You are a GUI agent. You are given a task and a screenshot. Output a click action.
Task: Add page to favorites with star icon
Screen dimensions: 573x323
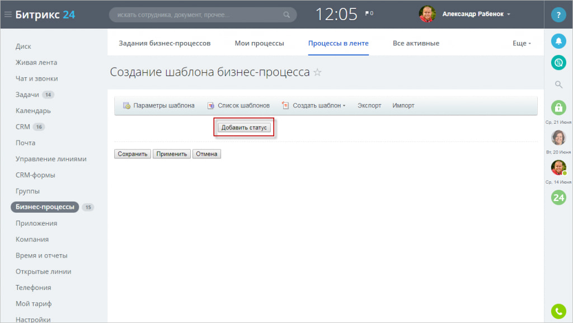(318, 72)
